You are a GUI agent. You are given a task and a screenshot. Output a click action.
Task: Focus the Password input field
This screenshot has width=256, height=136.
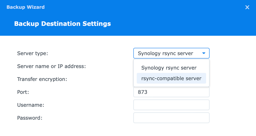click(x=171, y=118)
